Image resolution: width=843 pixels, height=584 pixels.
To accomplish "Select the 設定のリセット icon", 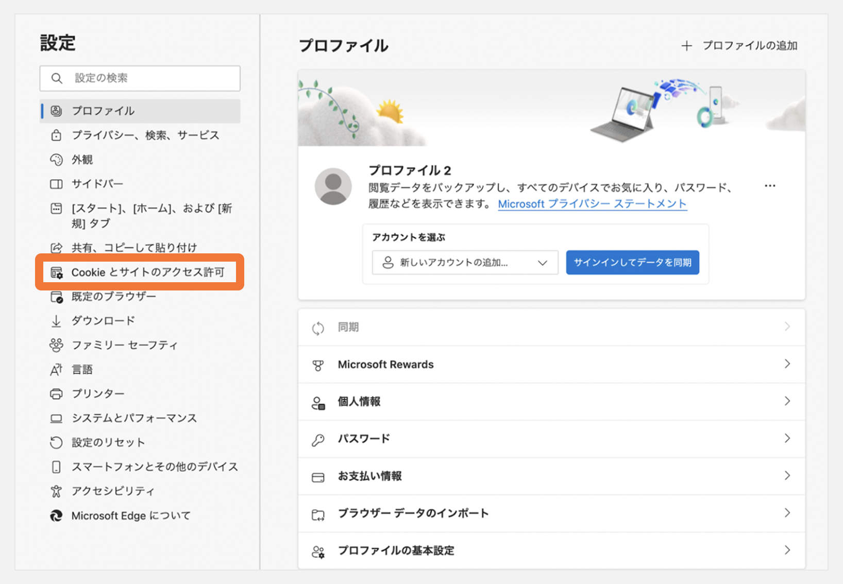I will coord(57,442).
